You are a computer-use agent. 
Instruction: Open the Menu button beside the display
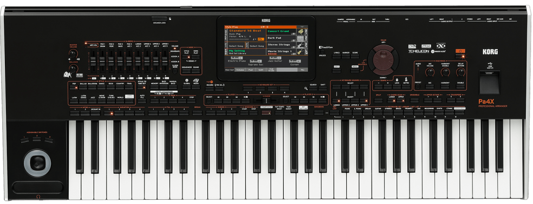(355, 71)
